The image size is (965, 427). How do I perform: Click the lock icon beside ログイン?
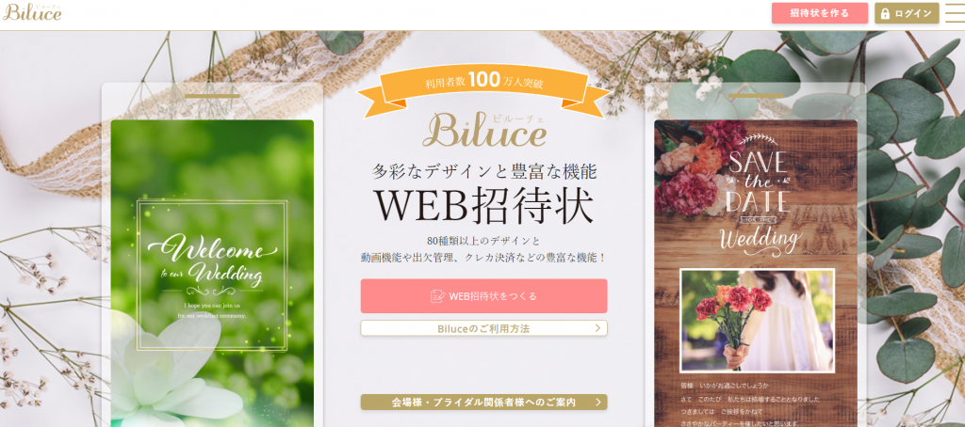click(x=885, y=13)
